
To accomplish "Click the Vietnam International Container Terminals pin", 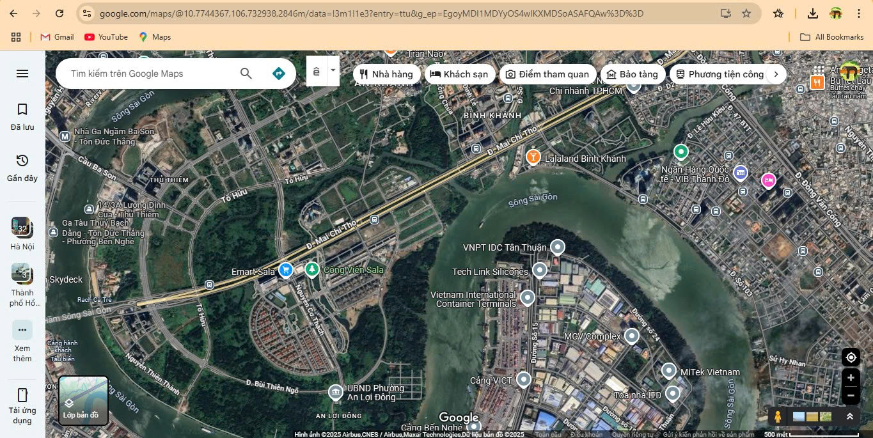I will pyautogui.click(x=528, y=297).
